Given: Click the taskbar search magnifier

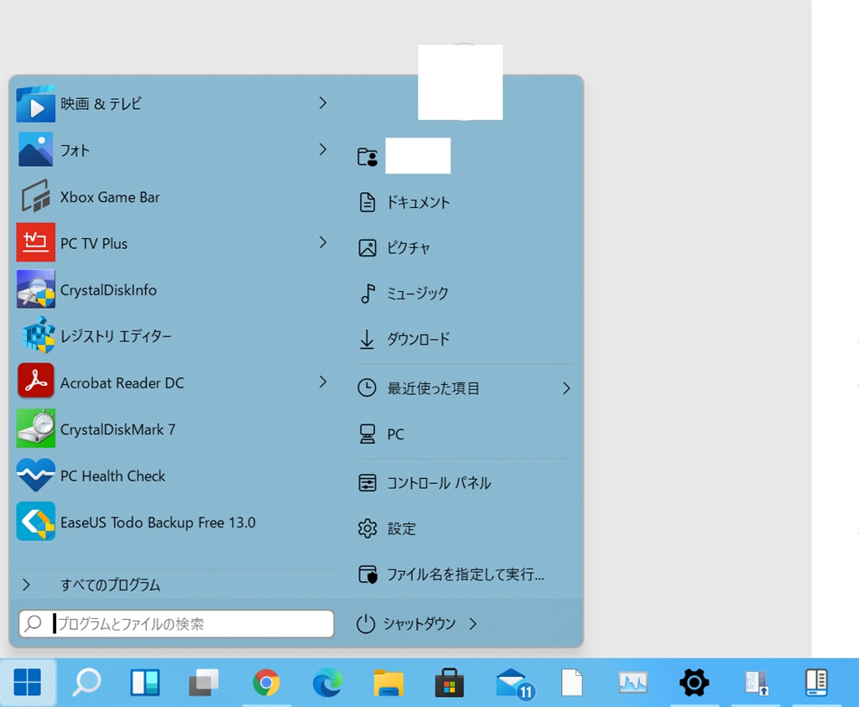Looking at the screenshot, I should click(86, 683).
